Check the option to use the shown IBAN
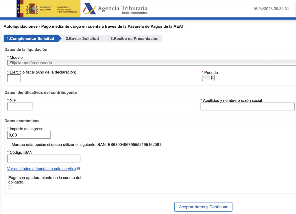This screenshot has width=296, height=214. [9, 145]
